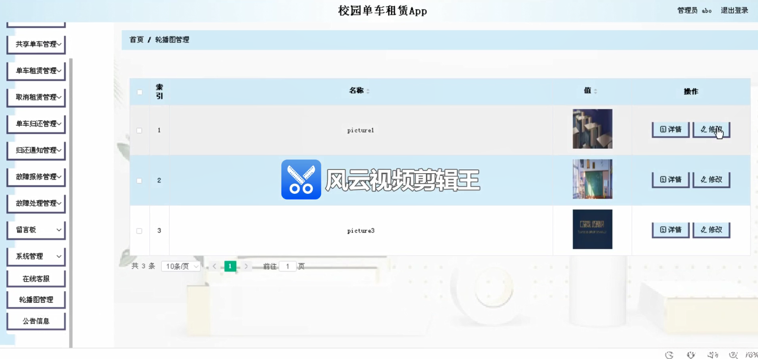Viewport: 758px width, 359px height.
Task: Open the 10条/页 page size dropdown
Action: (x=181, y=267)
